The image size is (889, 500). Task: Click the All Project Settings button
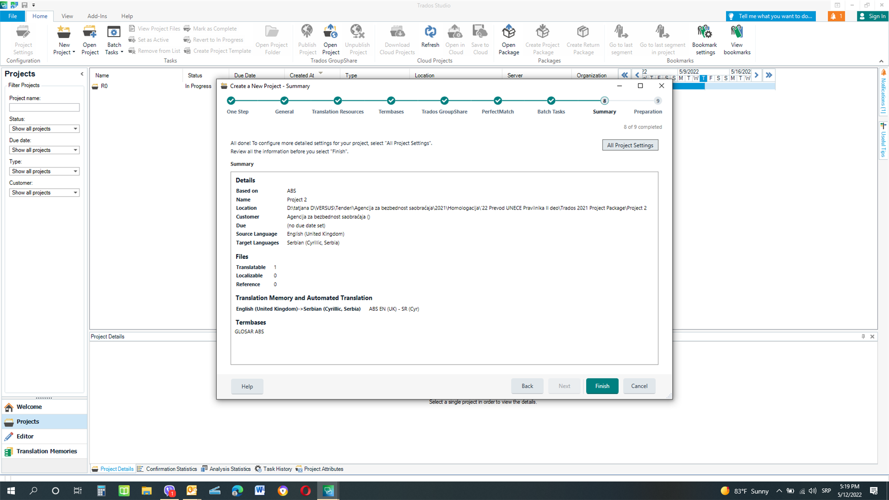point(630,145)
